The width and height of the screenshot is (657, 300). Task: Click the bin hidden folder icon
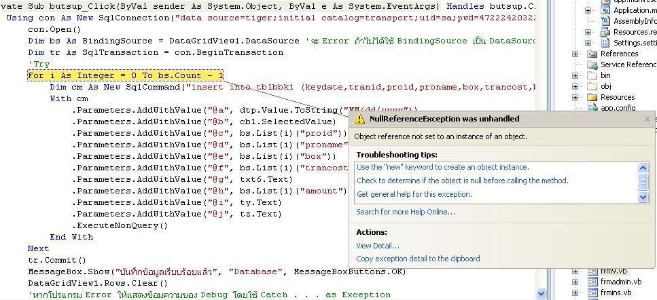pyautogui.click(x=592, y=75)
